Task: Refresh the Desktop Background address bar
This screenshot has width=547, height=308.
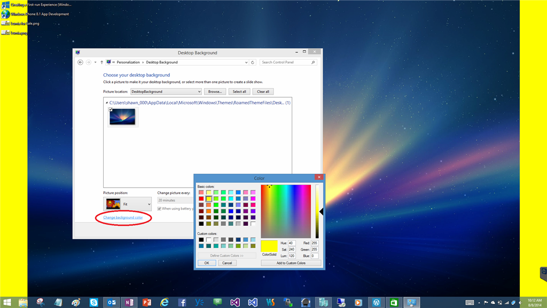Action: [253, 62]
